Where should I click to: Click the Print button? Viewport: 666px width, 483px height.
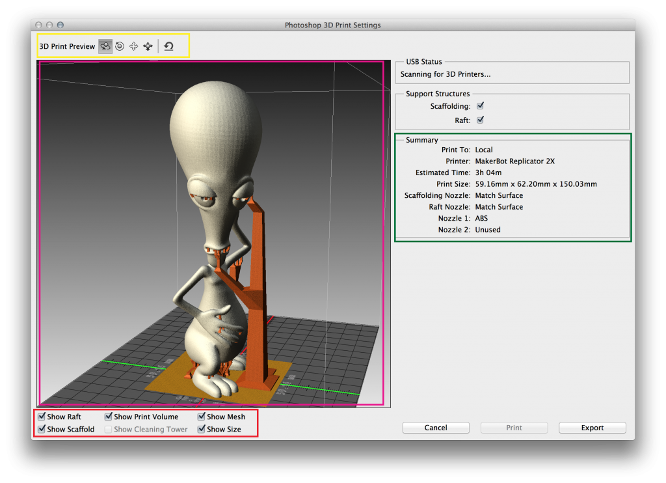coord(514,428)
